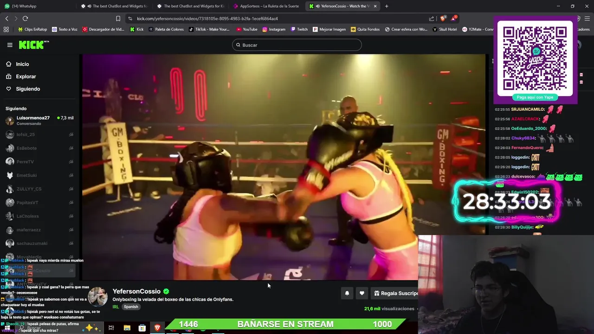The image size is (594, 334).
Task: Open File Explorer from the taskbar
Action: tap(127, 328)
